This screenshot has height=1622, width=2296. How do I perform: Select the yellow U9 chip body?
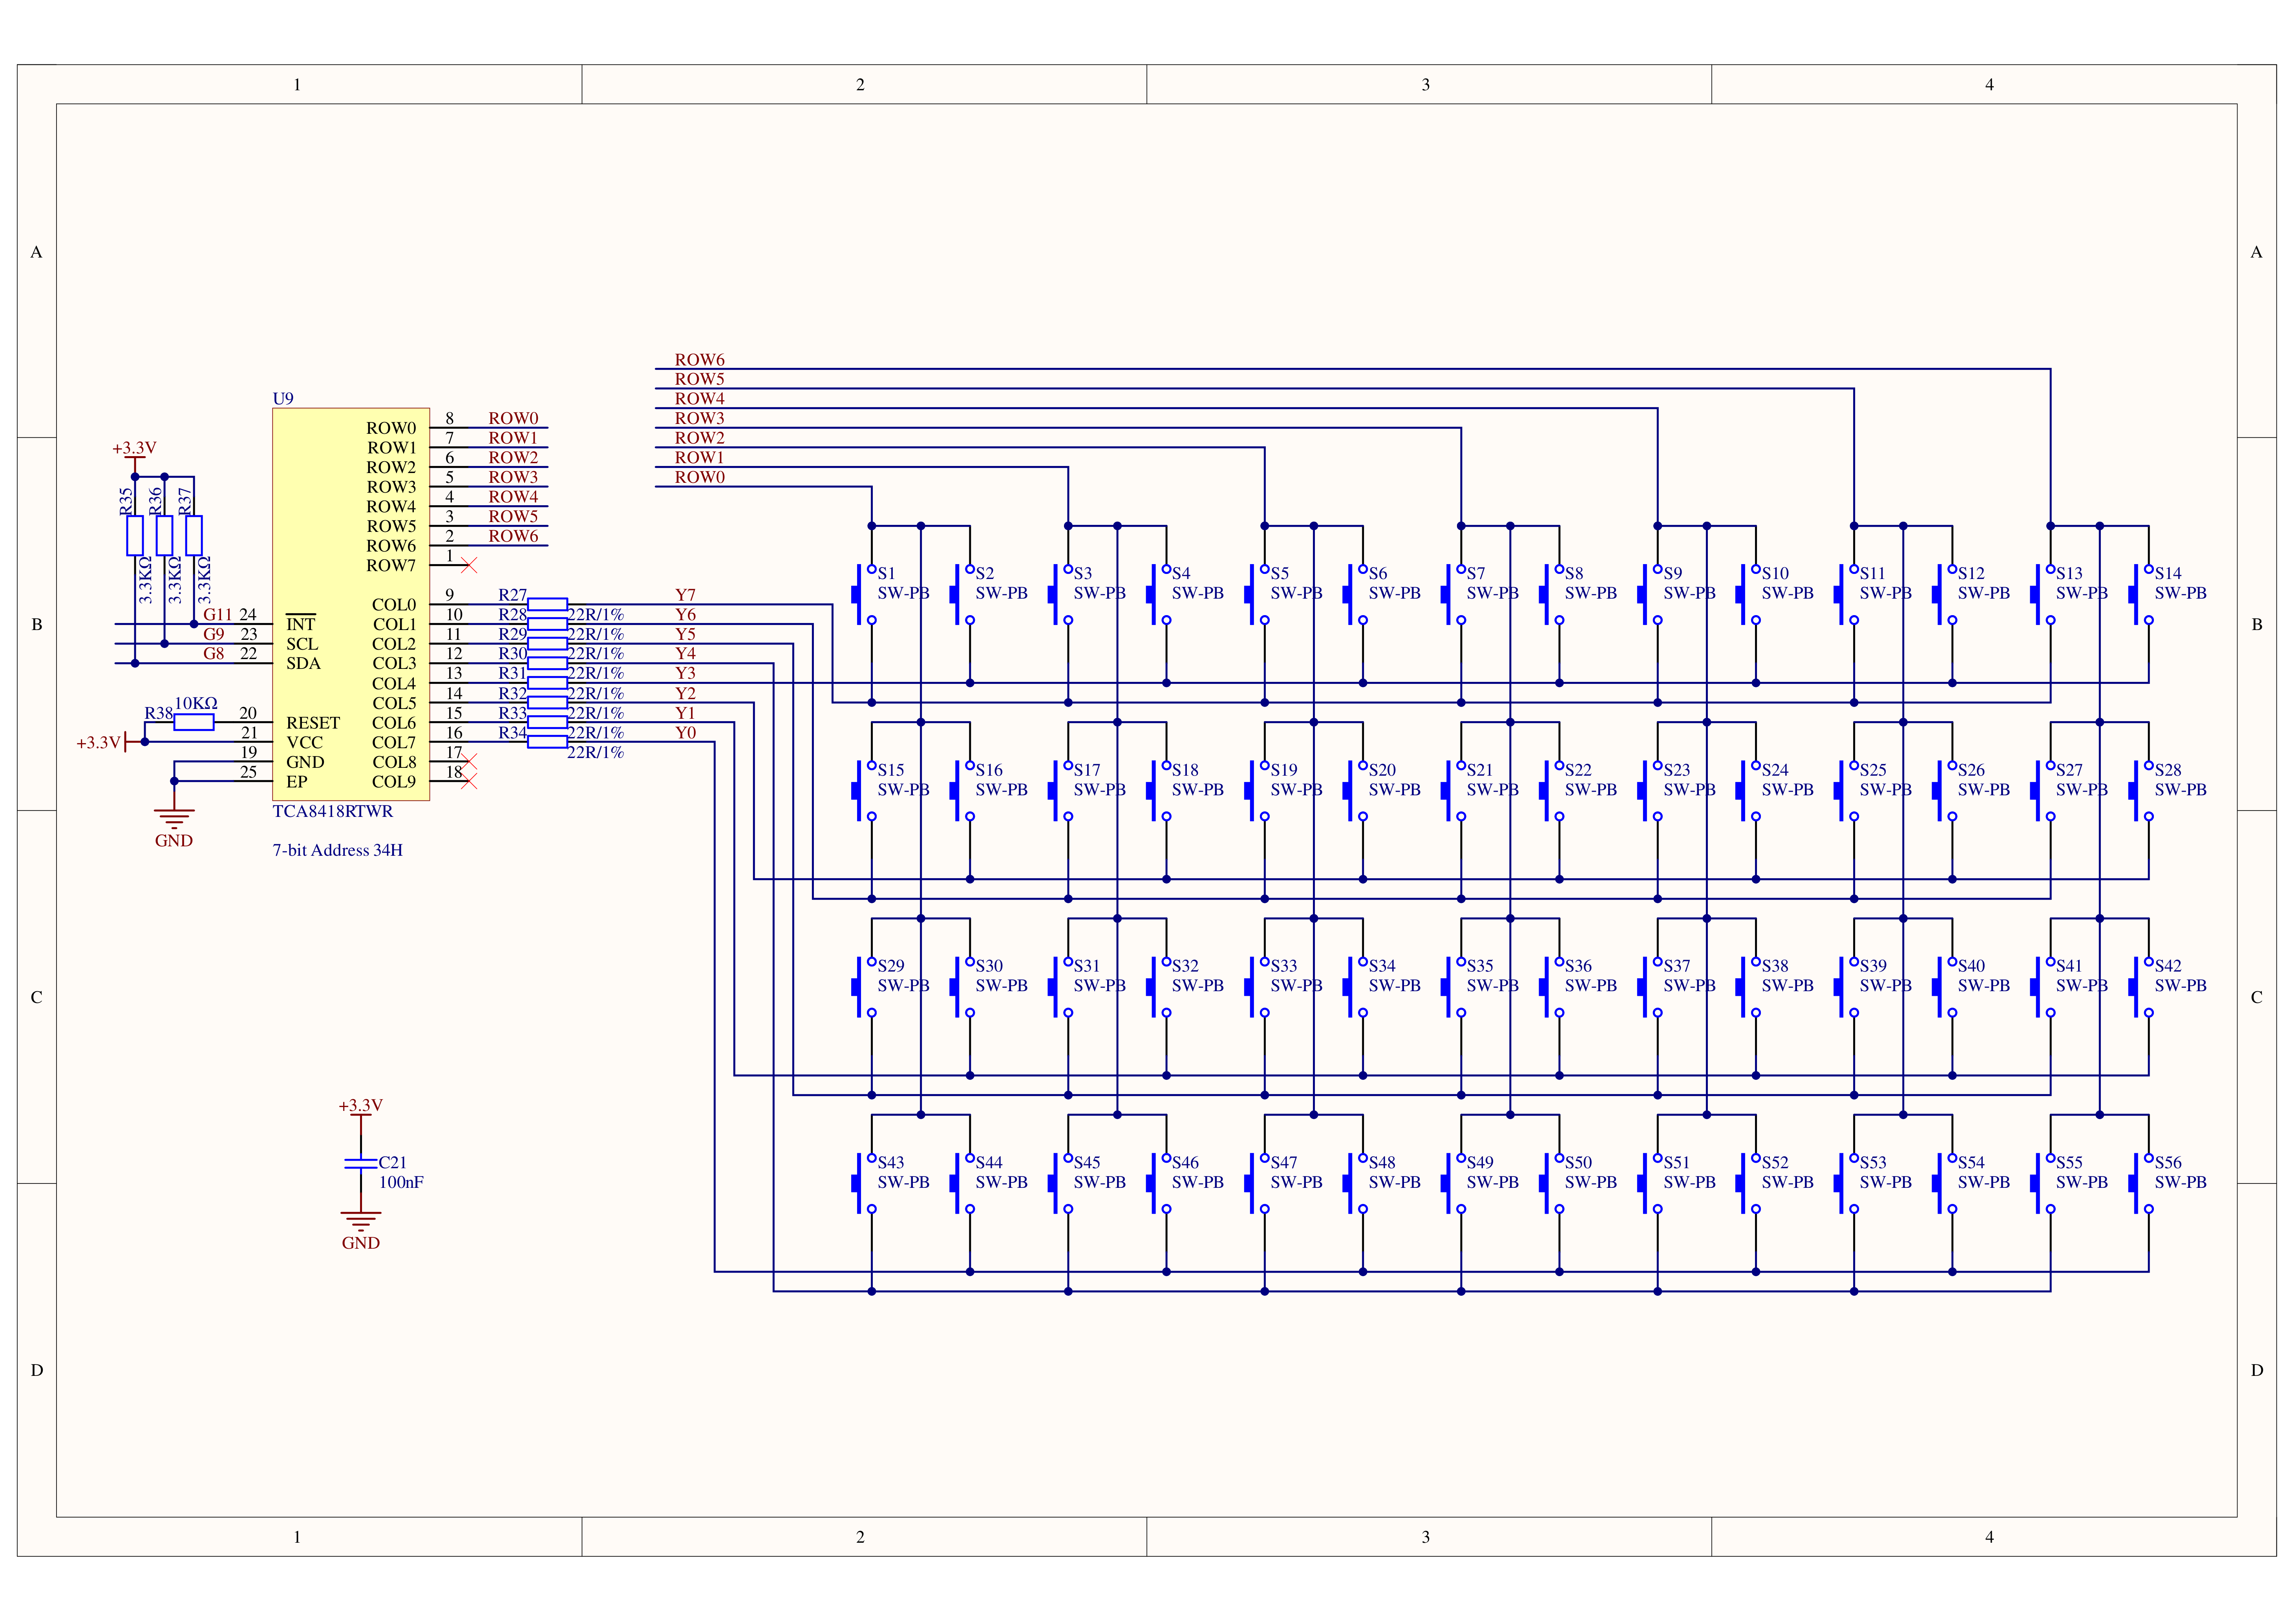point(351,604)
